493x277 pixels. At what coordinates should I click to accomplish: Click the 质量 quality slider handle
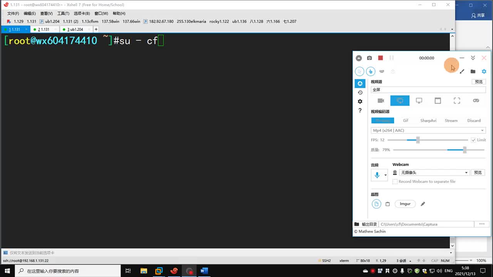click(465, 150)
